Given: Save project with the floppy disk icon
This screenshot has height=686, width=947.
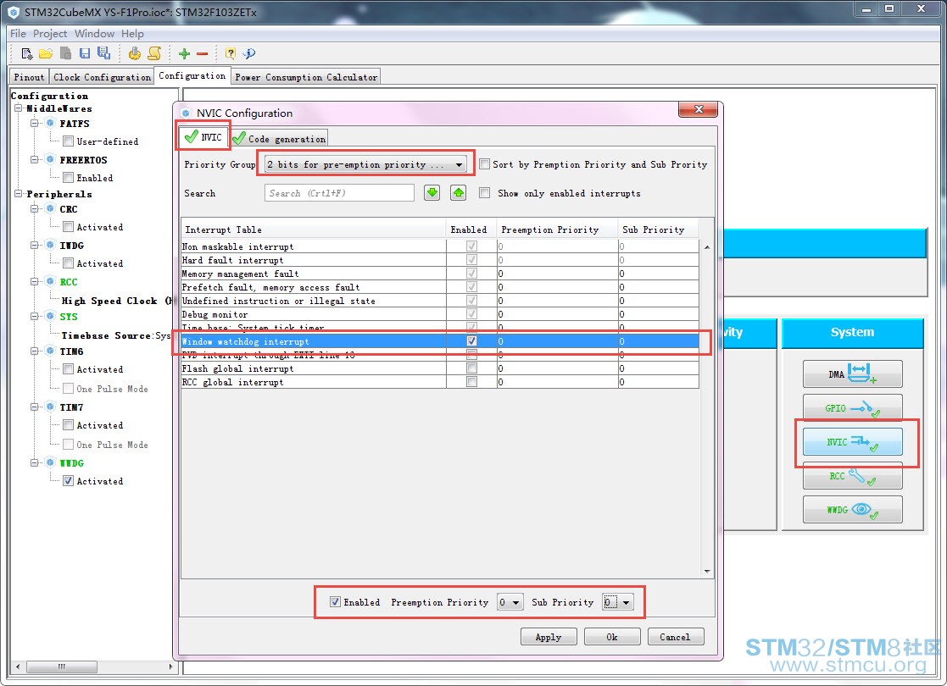Looking at the screenshot, I should tap(85, 53).
